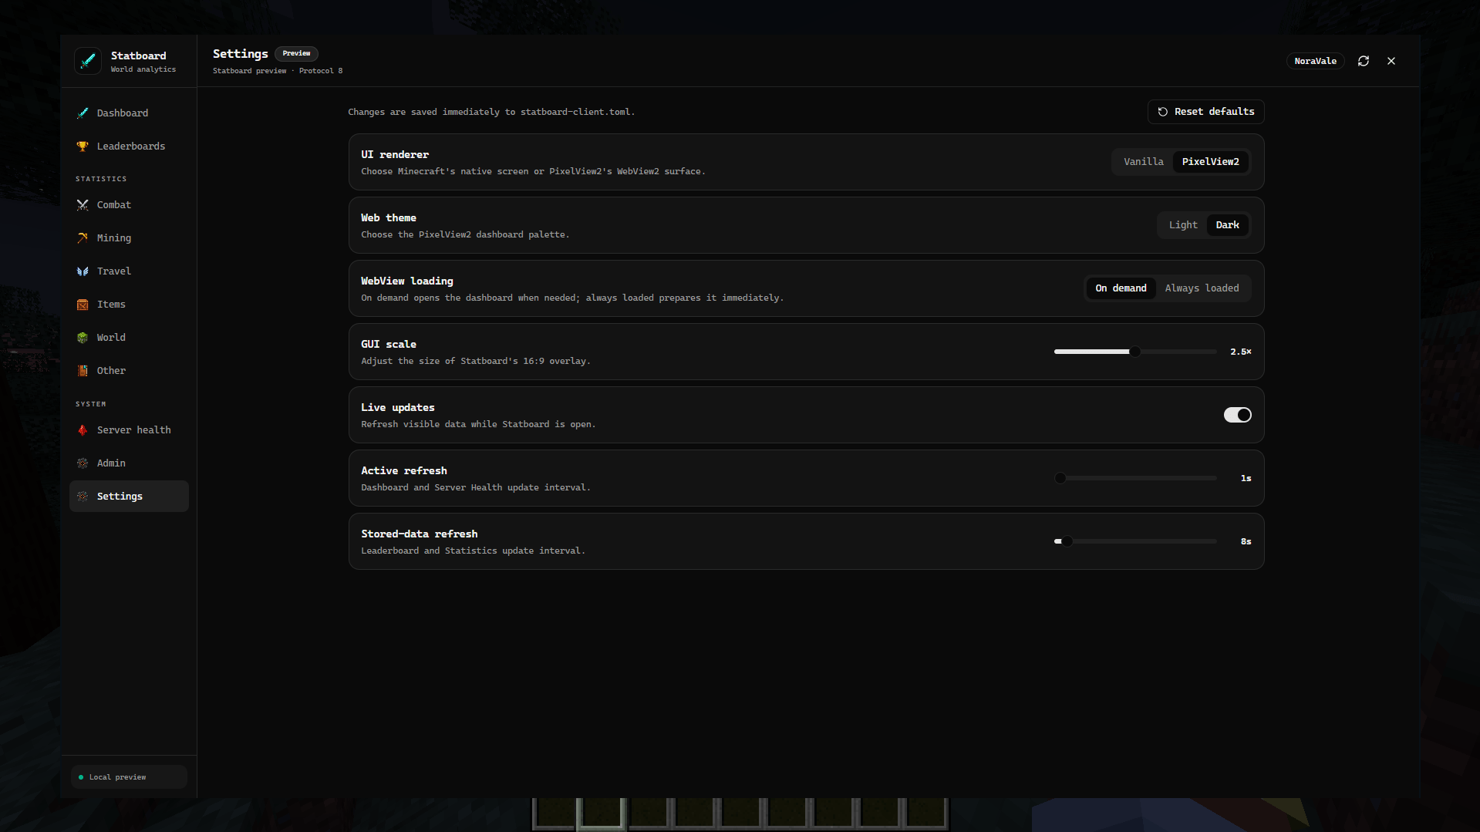The width and height of the screenshot is (1480, 832).
Task: Go to Combat statistics
Action: (x=129, y=205)
